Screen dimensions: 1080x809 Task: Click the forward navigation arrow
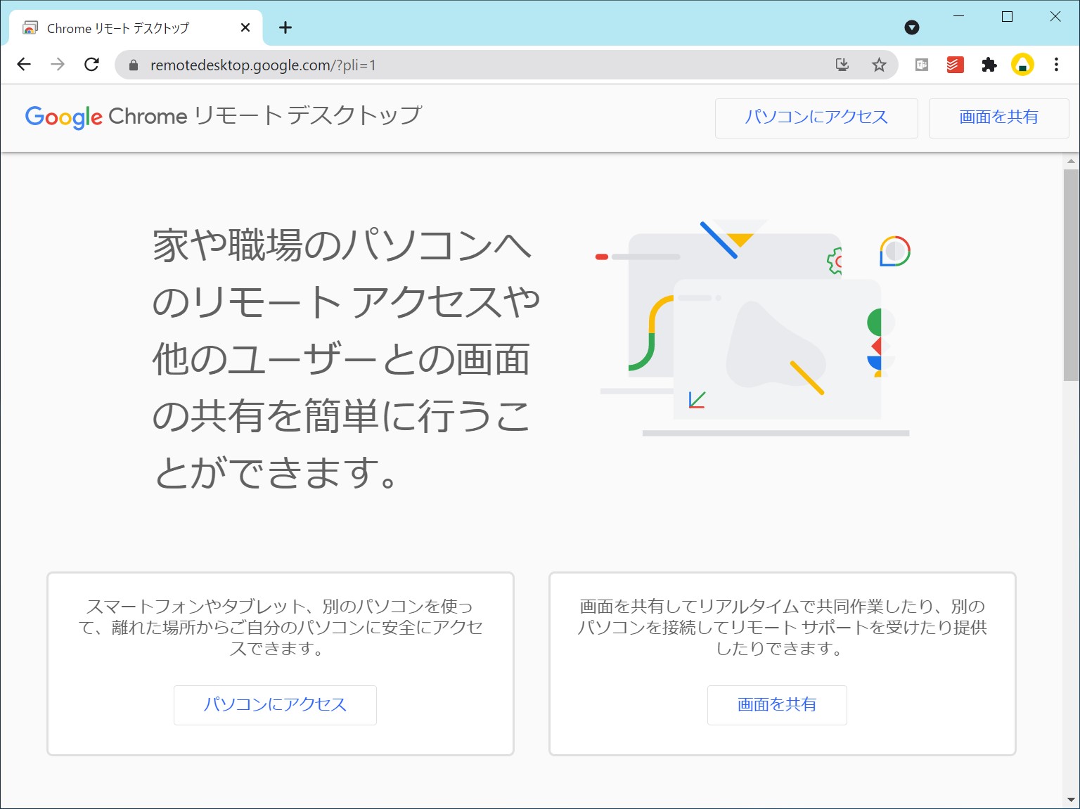pos(58,64)
